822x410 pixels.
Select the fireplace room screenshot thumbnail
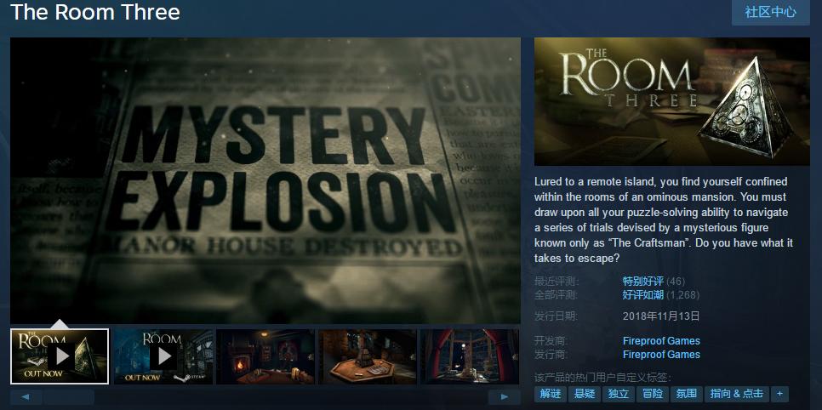click(x=265, y=356)
